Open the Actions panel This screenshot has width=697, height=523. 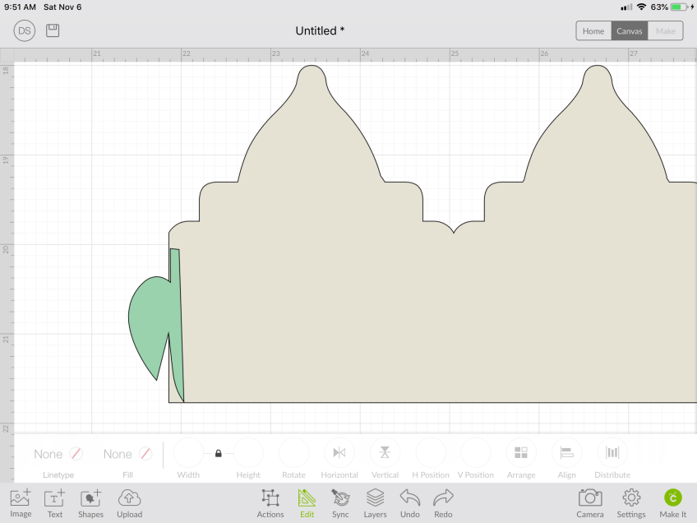(x=270, y=502)
